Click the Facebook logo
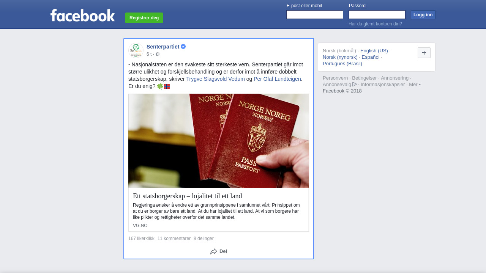The width and height of the screenshot is (486, 273). click(x=82, y=15)
